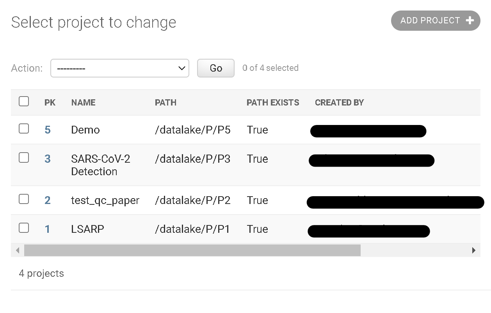The height and width of the screenshot is (313, 491).
Task: Open project with PK 5 link
Action: (48, 130)
